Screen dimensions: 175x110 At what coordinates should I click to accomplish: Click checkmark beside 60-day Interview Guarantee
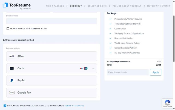(110, 53)
